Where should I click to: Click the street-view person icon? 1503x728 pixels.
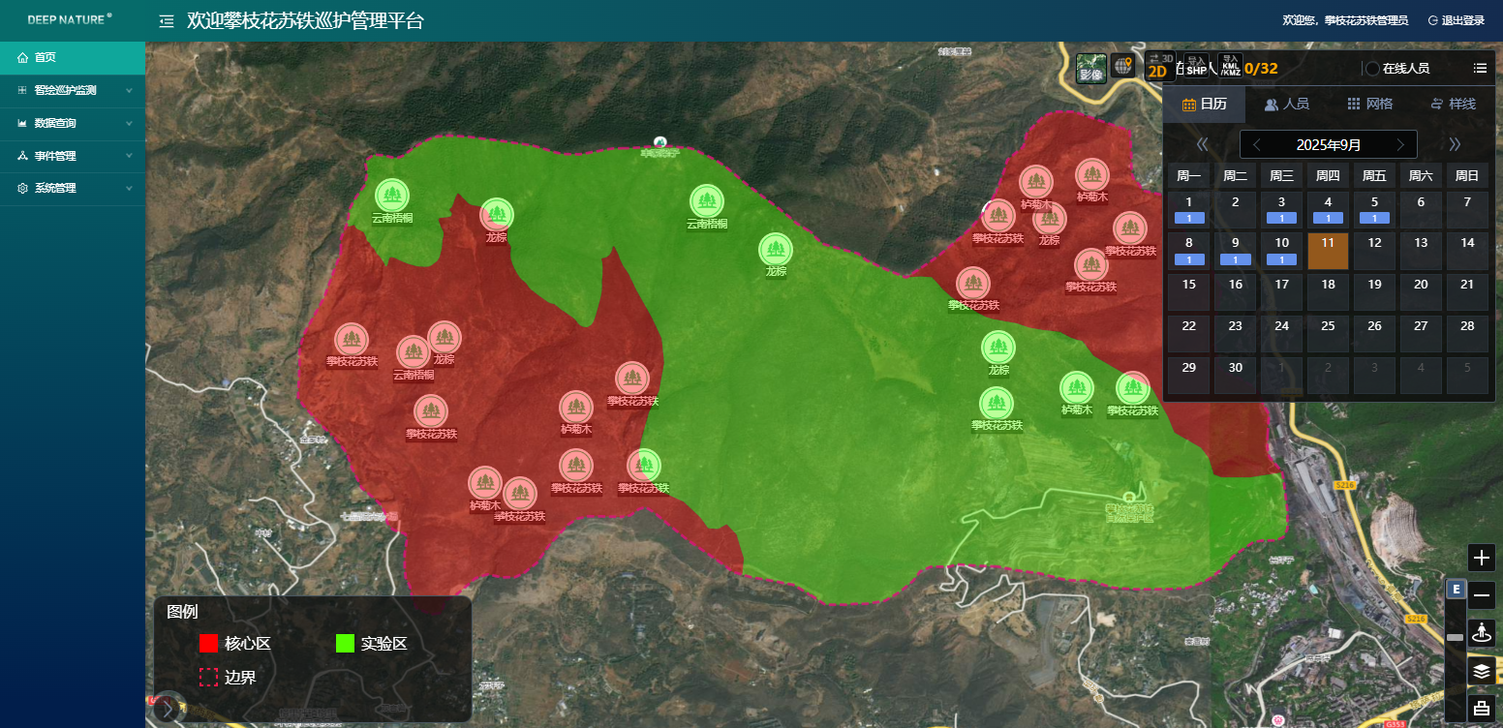point(1482,633)
